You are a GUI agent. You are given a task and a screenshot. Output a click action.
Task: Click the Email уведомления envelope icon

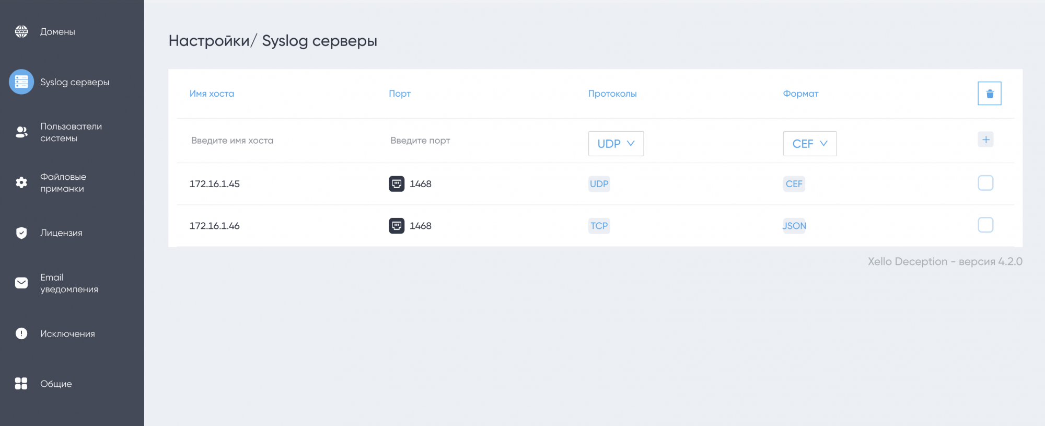coord(21,283)
